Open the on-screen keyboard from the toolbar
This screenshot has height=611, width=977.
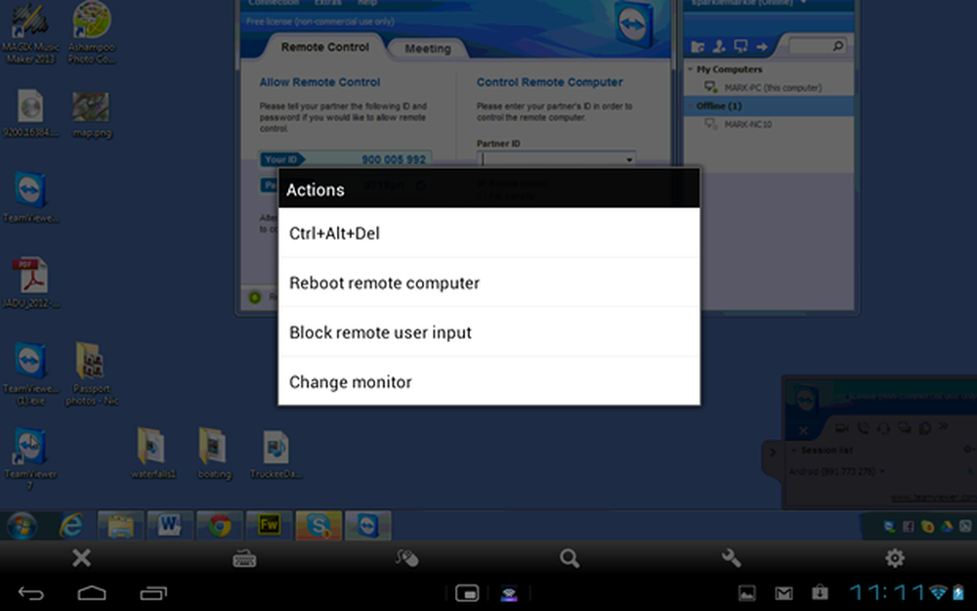(244, 558)
